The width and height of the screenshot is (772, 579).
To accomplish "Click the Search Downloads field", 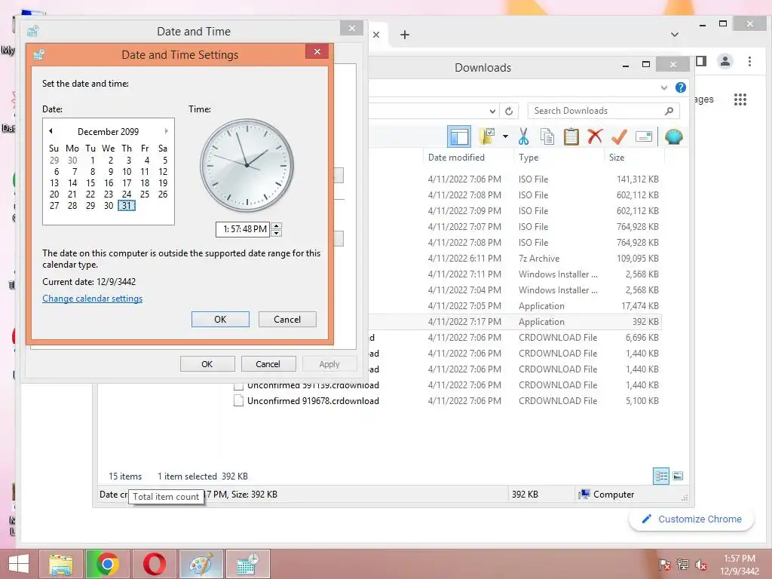I will (604, 111).
